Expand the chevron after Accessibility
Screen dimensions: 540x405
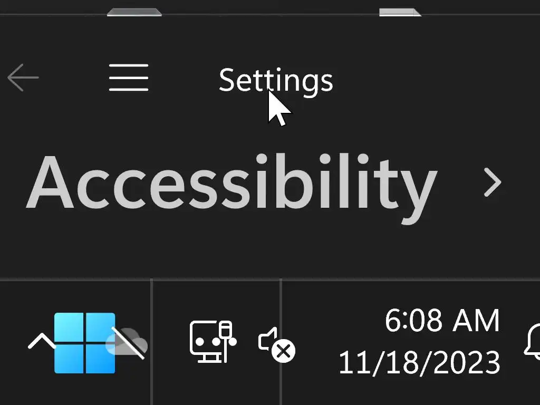click(493, 182)
